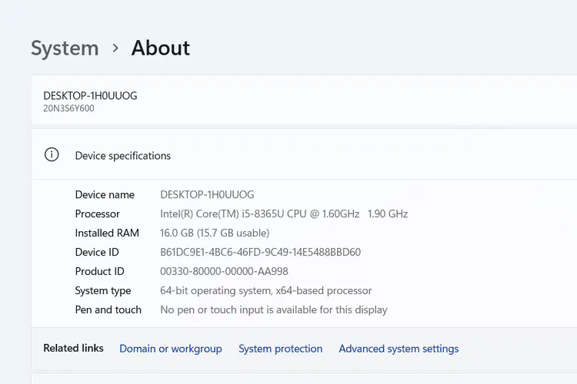This screenshot has height=384, width=577.
Task: Click the Processor label
Action: (x=98, y=214)
